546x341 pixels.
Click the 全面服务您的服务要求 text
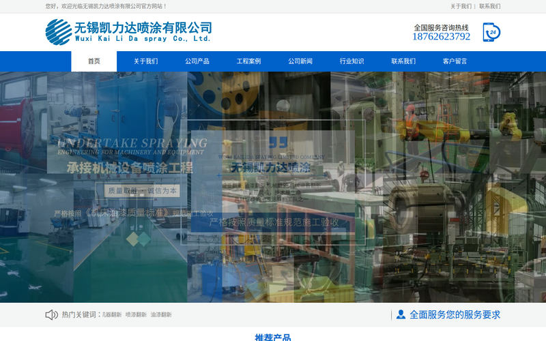coord(455,314)
